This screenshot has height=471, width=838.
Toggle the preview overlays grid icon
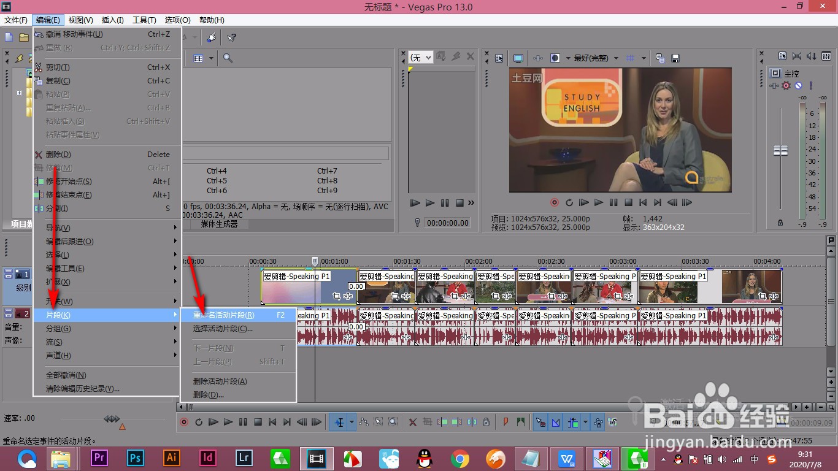coord(630,58)
